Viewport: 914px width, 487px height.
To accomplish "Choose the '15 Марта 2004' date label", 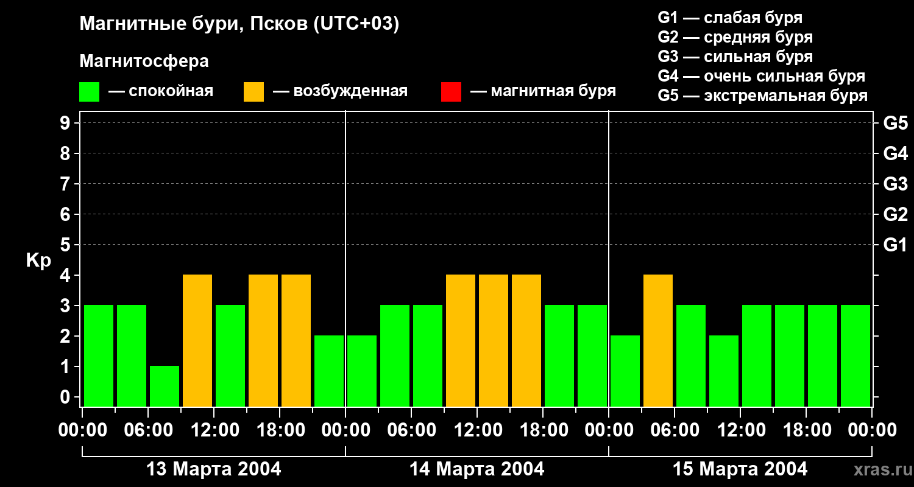I will [740, 469].
